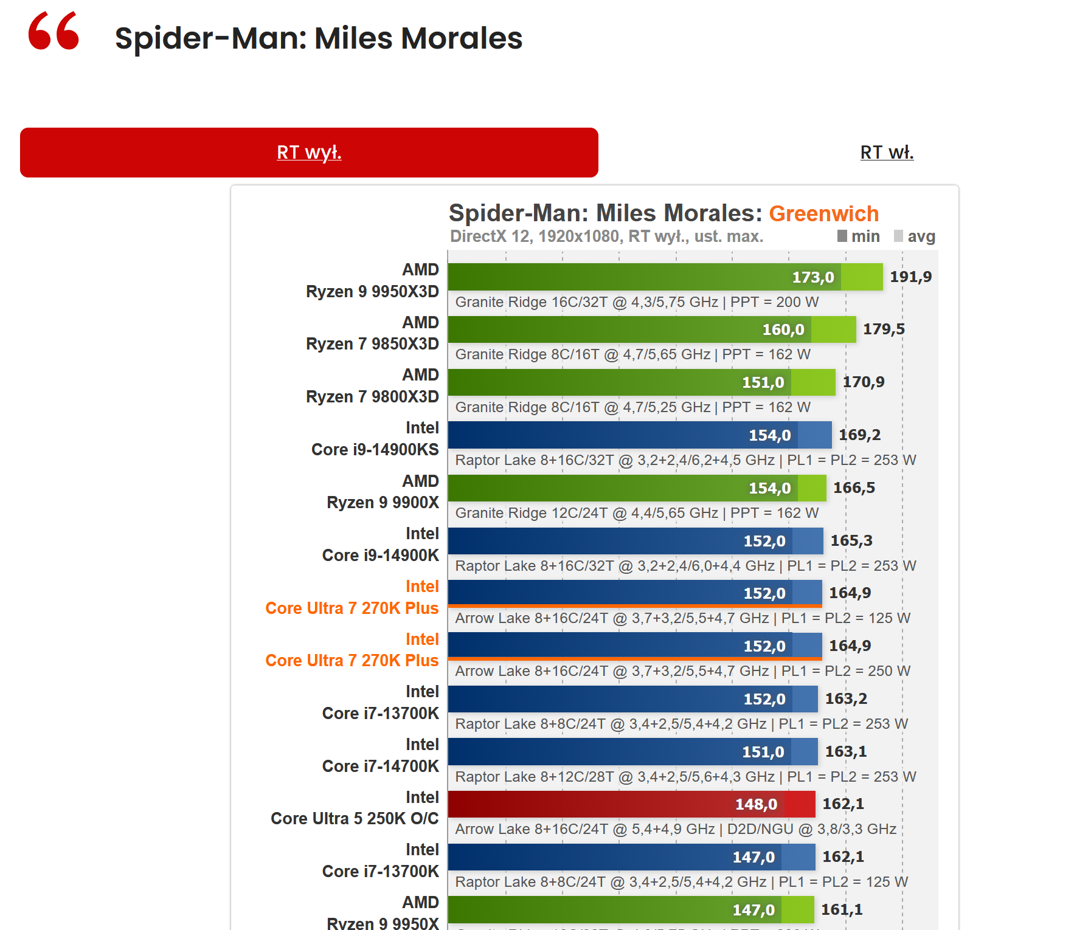
Task: Click the 179,5 average value label
Action: [x=884, y=329]
